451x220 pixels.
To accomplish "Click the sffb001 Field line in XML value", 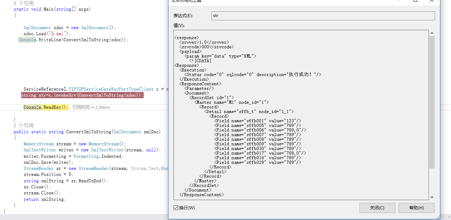I will (x=258, y=121).
